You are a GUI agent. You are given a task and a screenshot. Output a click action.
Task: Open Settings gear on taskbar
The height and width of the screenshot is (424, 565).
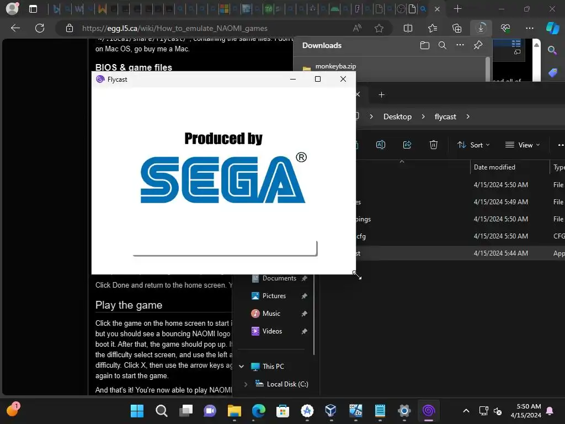click(404, 411)
